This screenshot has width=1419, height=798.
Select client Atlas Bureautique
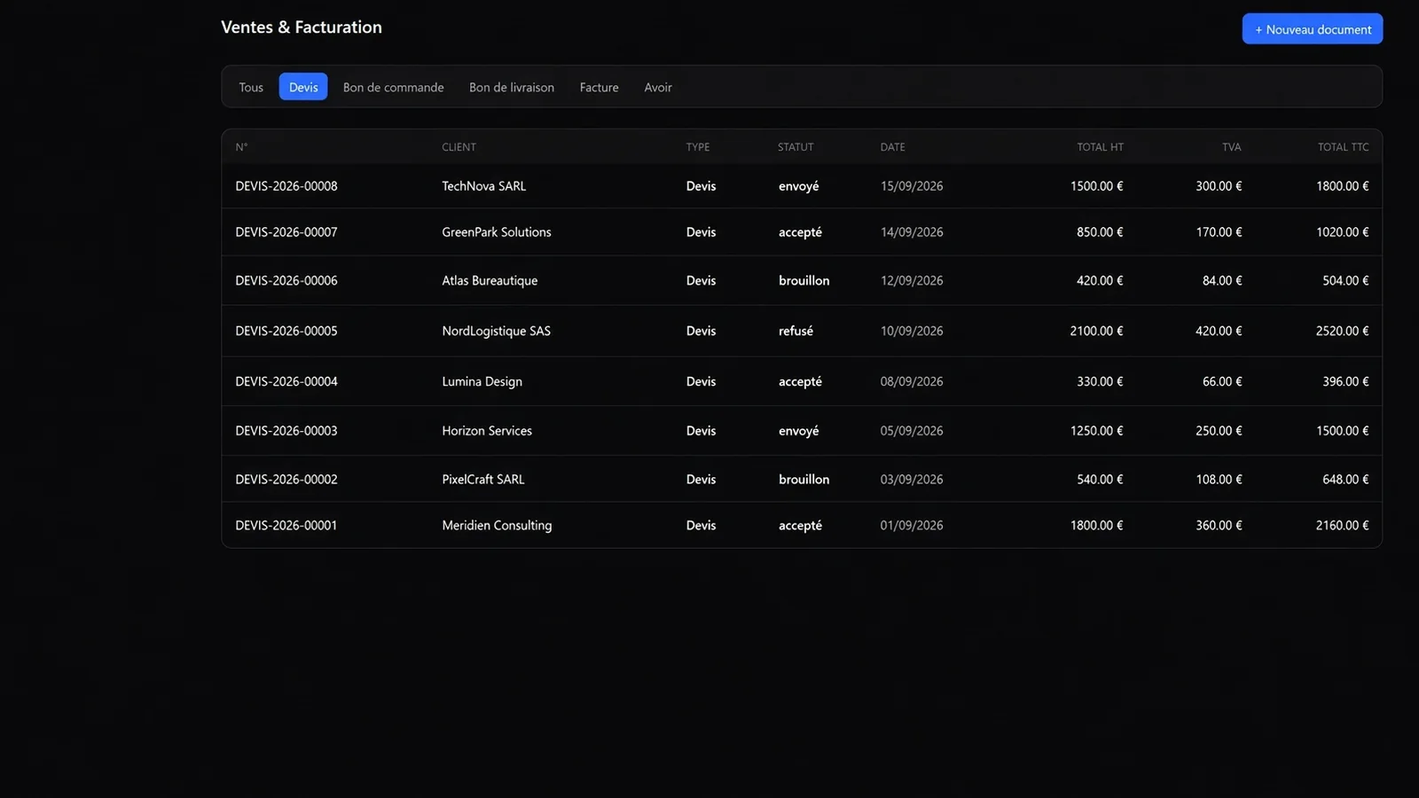tap(490, 280)
